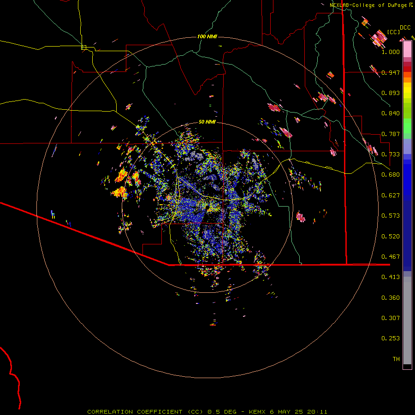Click the yellow segment of color bar
Screen dimensions: 415x415
tap(407, 90)
